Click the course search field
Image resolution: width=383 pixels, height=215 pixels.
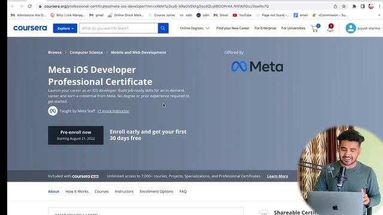pyautogui.click(x=118, y=28)
